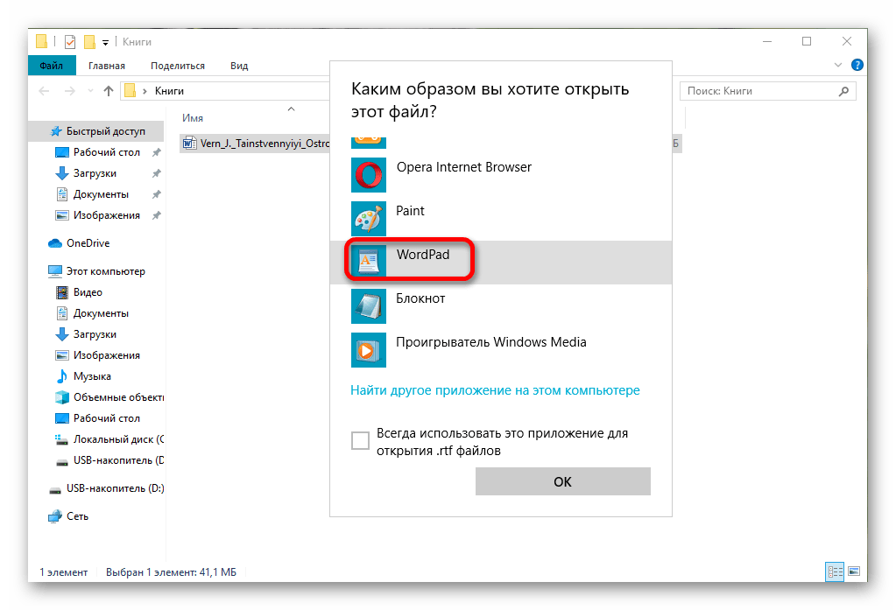Open the Файл menu tab
The image size is (896, 610).
click(x=52, y=66)
